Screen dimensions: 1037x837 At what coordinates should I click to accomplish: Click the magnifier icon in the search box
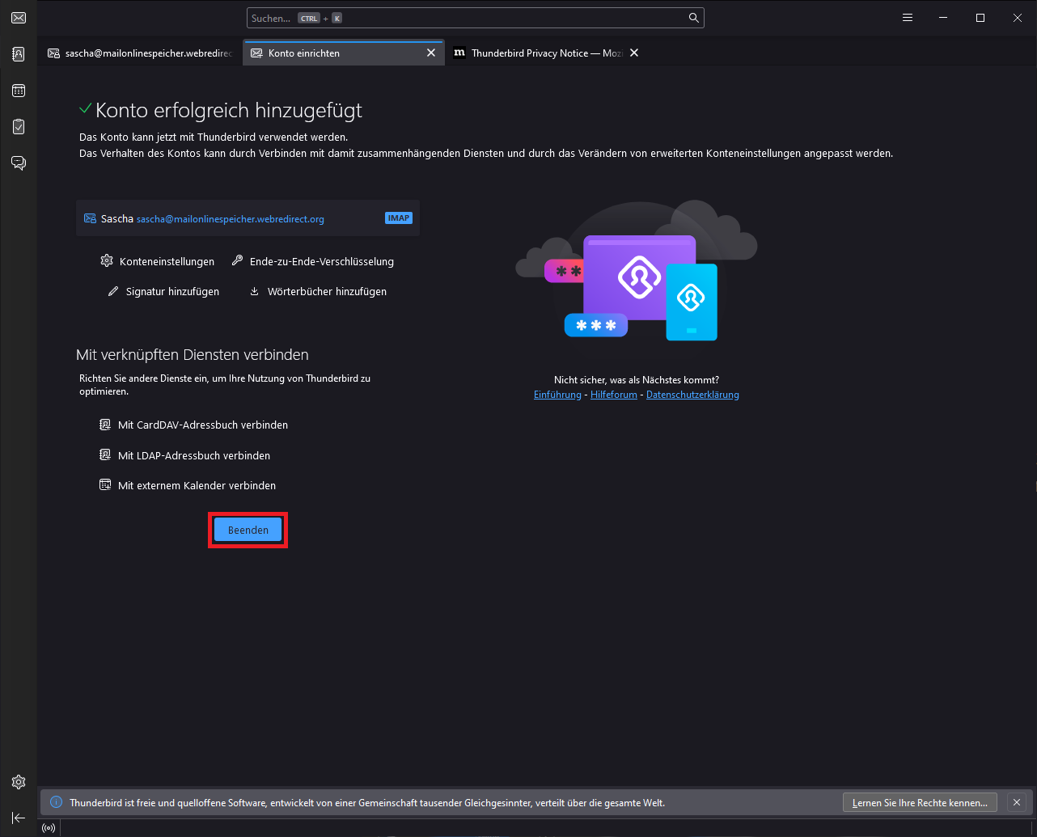693,18
